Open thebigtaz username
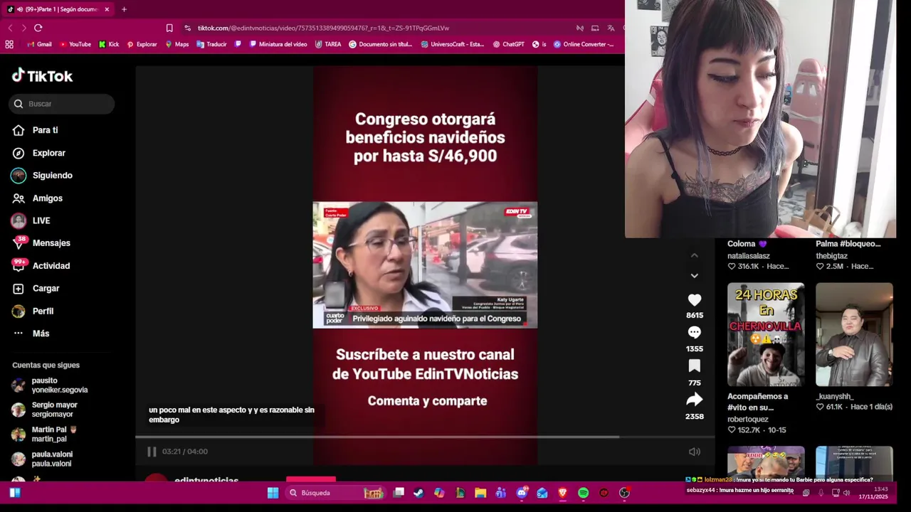911x512 pixels. coord(831,256)
